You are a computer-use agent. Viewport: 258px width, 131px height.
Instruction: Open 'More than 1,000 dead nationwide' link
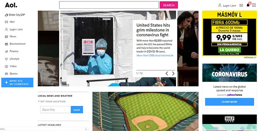click(155, 56)
